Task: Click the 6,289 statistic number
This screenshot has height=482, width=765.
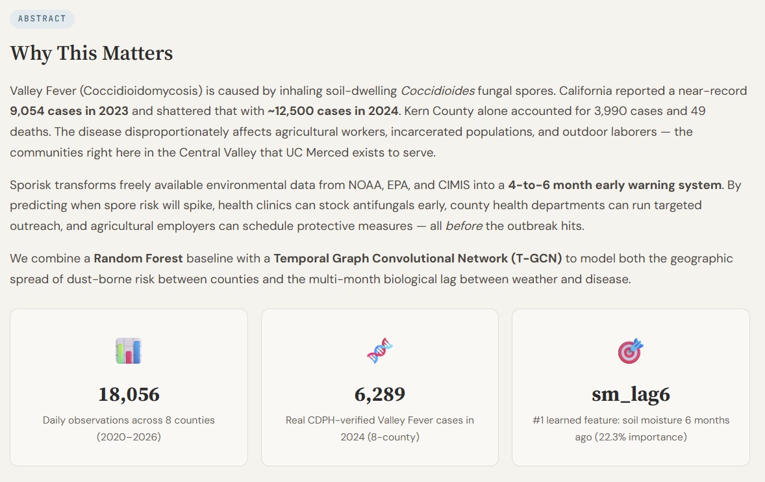Action: point(380,394)
